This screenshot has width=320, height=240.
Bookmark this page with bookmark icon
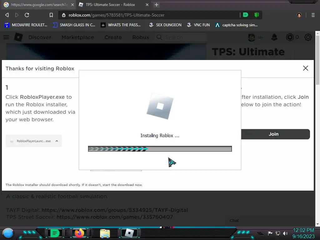pyautogui.click(x=51, y=15)
